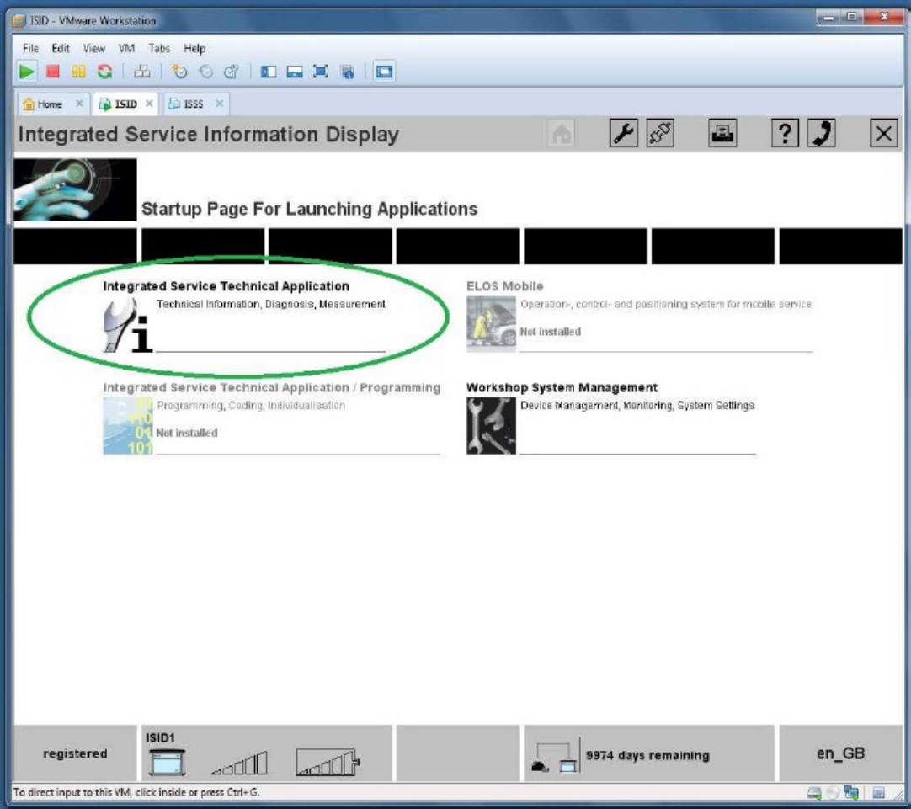Click the network/team icon in VMware toolbar
Image resolution: width=911 pixels, height=809 pixels.
click(x=141, y=72)
